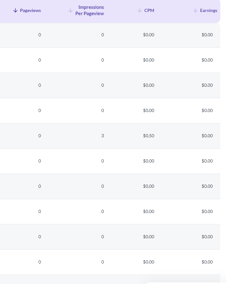The height and width of the screenshot is (284, 226).
Task: Click the Pageviews cell in the $0.50 CPM row
Action: pos(40,136)
